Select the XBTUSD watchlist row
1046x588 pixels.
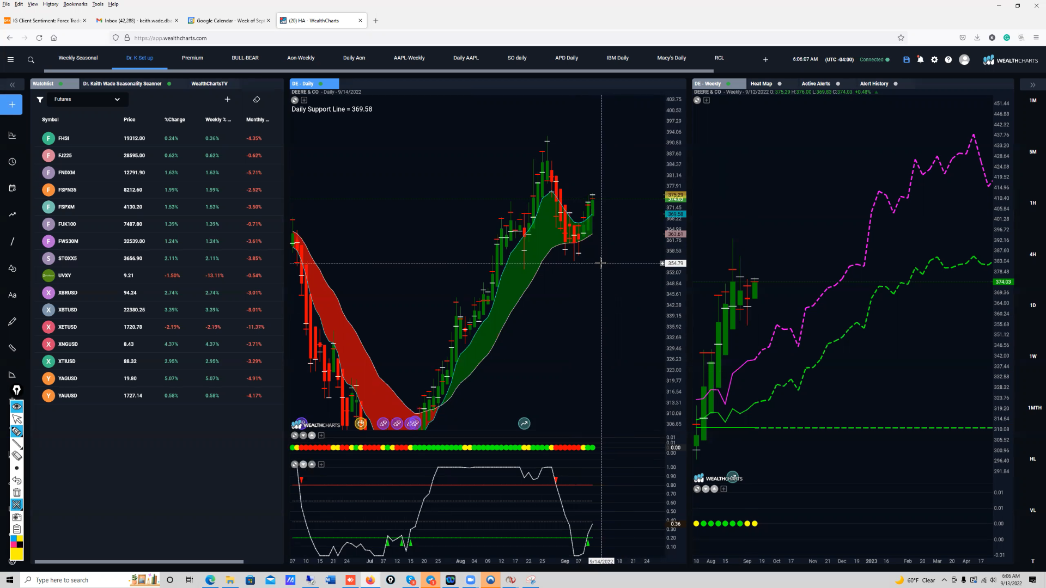click(x=159, y=310)
